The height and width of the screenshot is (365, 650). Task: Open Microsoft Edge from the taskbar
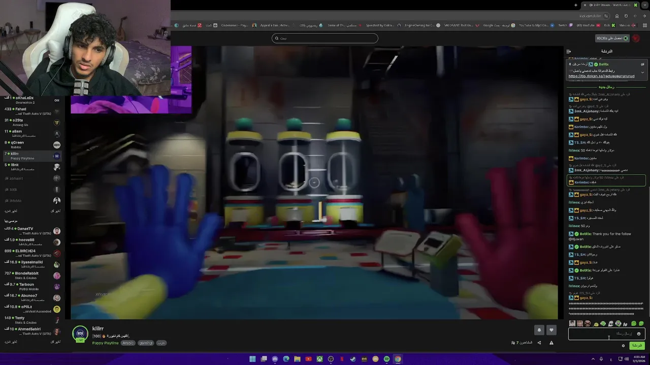pyautogui.click(x=286, y=359)
